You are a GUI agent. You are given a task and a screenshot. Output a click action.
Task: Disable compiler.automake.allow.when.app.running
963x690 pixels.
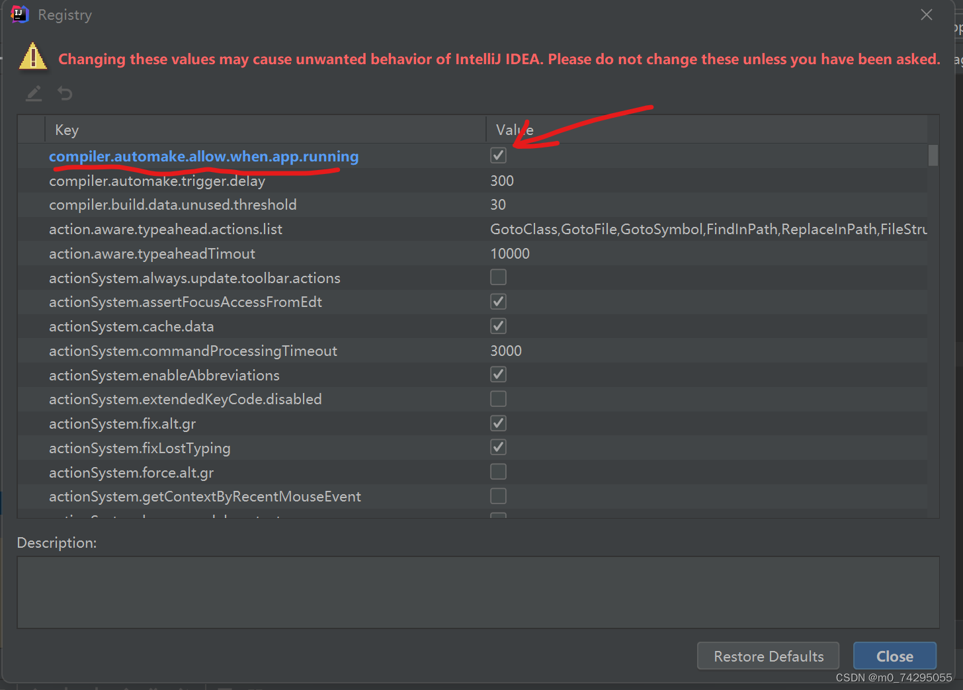pyautogui.click(x=498, y=155)
